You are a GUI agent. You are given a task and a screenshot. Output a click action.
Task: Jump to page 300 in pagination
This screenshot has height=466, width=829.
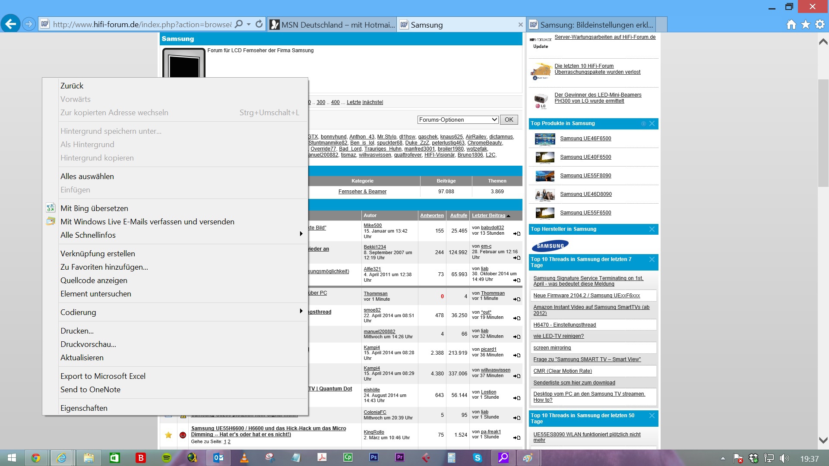click(x=321, y=102)
